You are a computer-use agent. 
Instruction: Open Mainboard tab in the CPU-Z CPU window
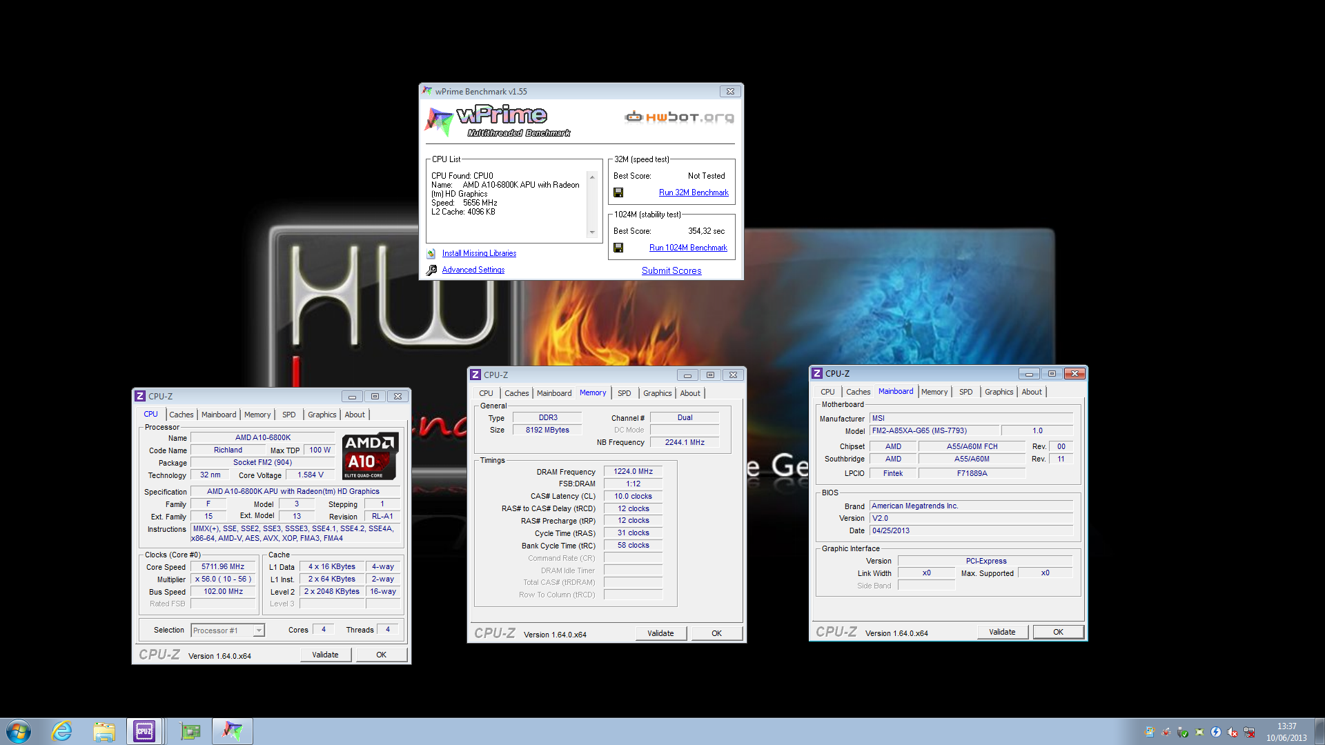click(219, 415)
